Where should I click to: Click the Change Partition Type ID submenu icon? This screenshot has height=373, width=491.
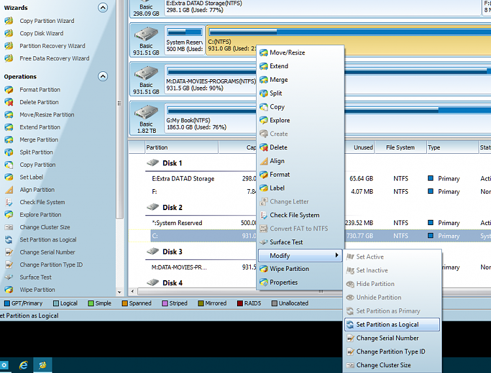[350, 351]
